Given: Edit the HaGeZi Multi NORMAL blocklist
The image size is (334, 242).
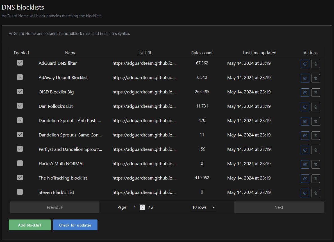Looking at the screenshot, I should [x=305, y=164].
